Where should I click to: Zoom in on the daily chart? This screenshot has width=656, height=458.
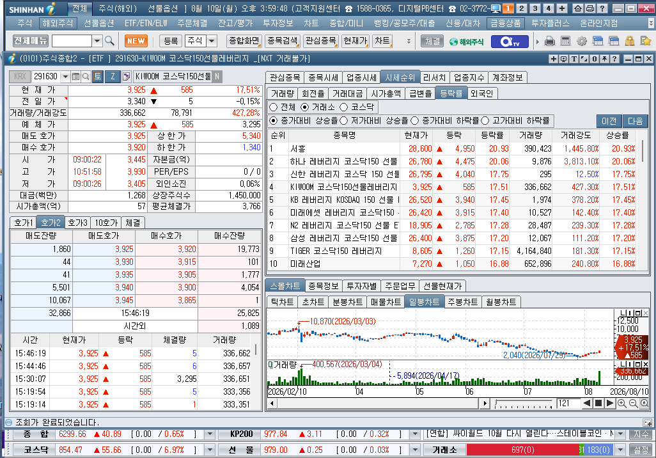[x=622, y=404]
